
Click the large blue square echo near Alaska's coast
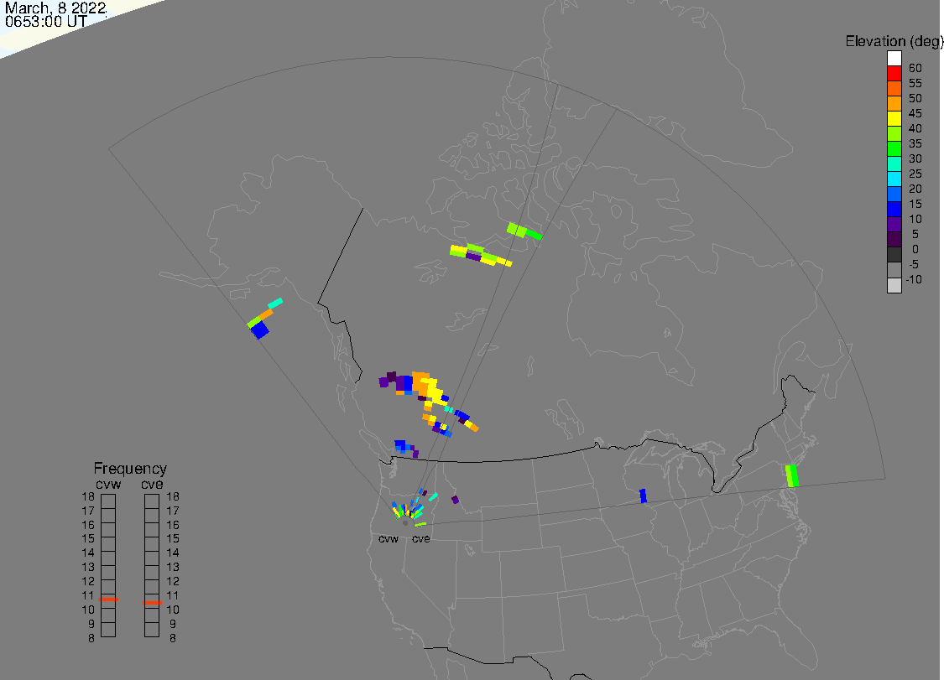(259, 330)
